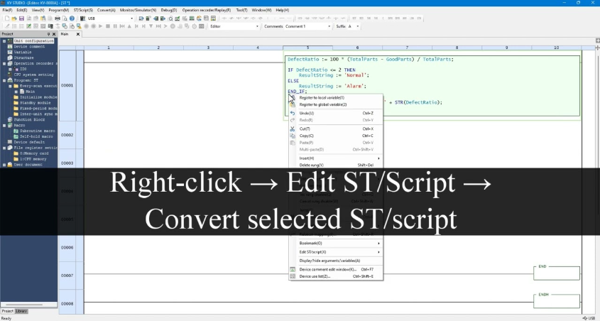Click the Undo arrow icon in context menu
This screenshot has width=600, height=321.
[x=293, y=113]
